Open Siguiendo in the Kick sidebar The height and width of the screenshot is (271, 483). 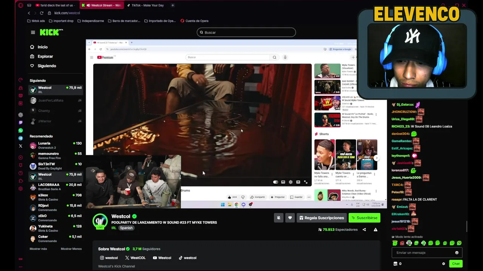pos(46,66)
